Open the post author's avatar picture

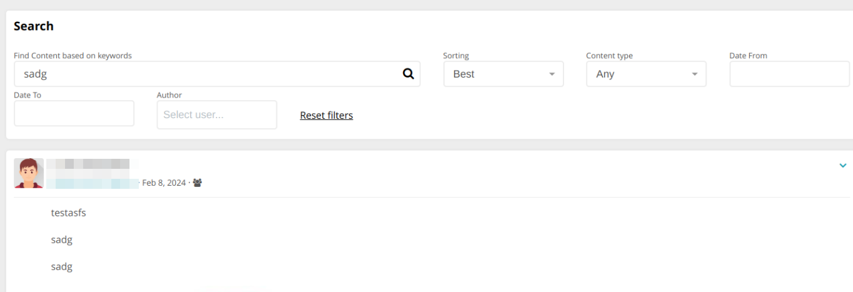click(x=29, y=173)
